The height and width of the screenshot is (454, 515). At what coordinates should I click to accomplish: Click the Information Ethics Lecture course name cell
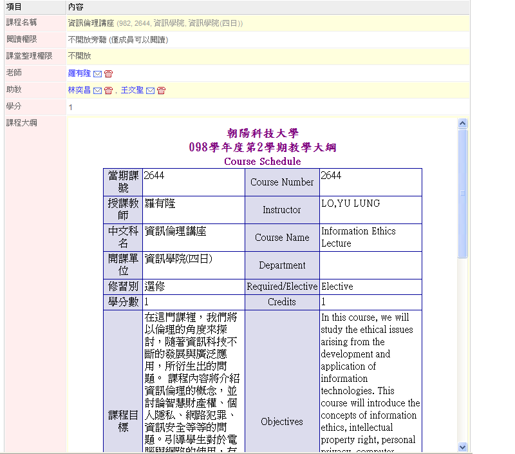pyautogui.click(x=358, y=237)
